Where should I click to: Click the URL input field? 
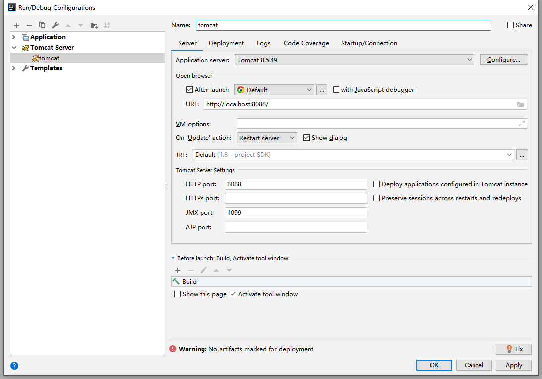365,104
